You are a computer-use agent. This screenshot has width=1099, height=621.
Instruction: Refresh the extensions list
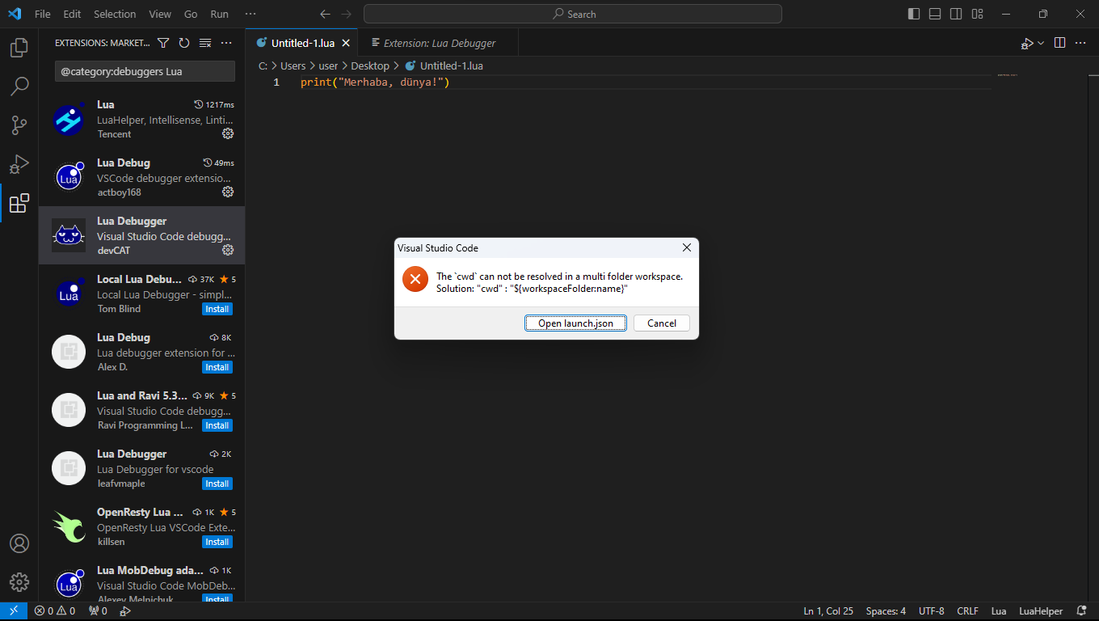(184, 43)
